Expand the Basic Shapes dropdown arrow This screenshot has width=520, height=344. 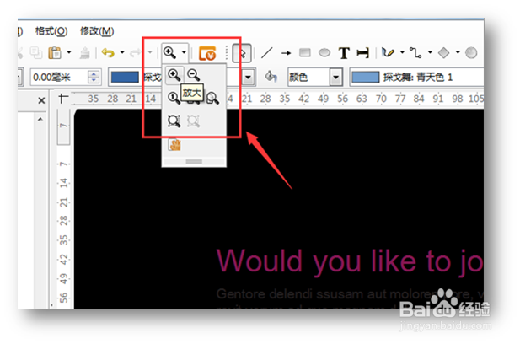click(458, 52)
